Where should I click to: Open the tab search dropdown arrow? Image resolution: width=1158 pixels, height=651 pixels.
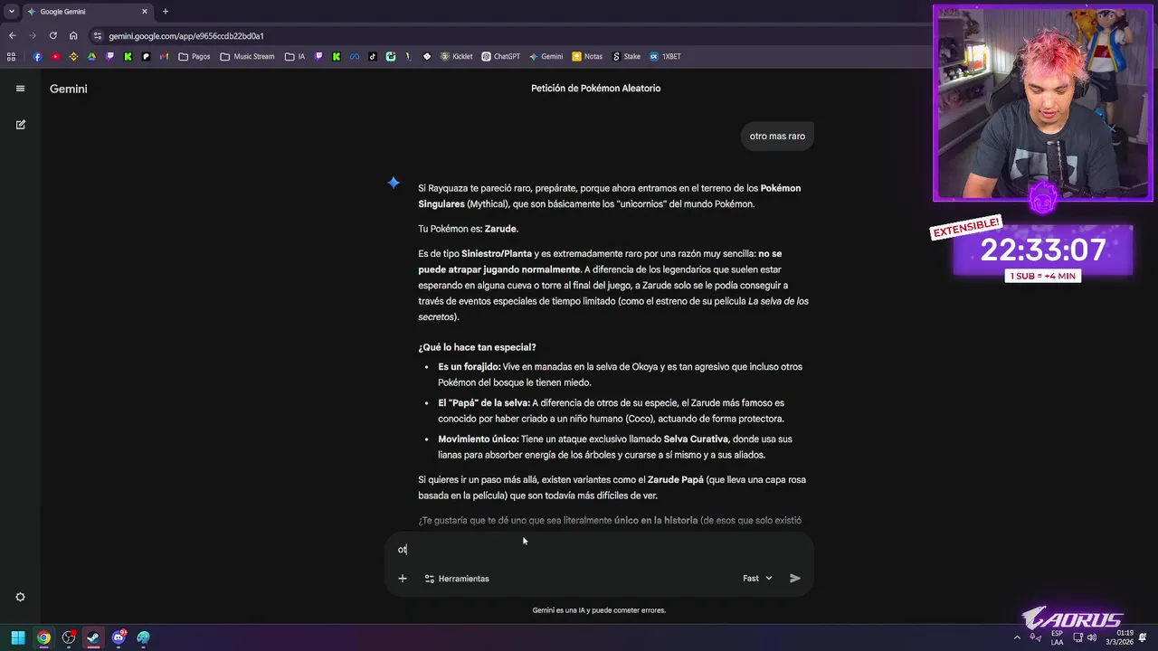11,12
